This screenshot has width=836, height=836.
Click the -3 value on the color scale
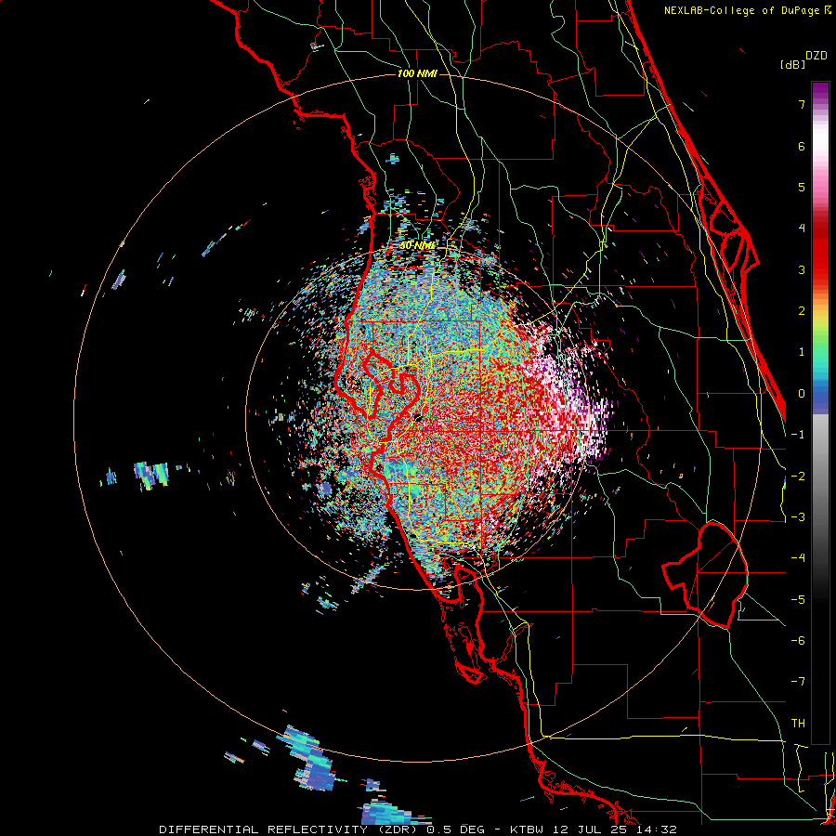coord(798,517)
